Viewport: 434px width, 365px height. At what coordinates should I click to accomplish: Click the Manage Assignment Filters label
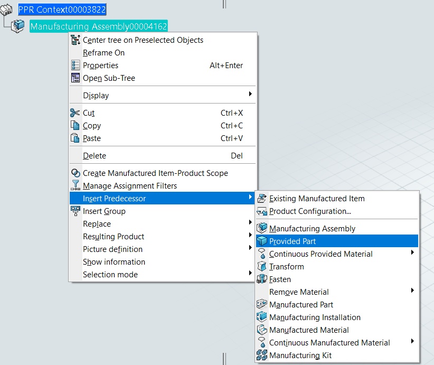coord(130,186)
